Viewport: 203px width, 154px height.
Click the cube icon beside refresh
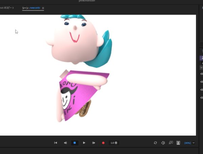(163, 143)
